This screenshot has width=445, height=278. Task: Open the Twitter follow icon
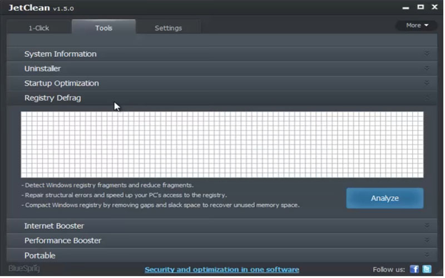[x=427, y=269]
